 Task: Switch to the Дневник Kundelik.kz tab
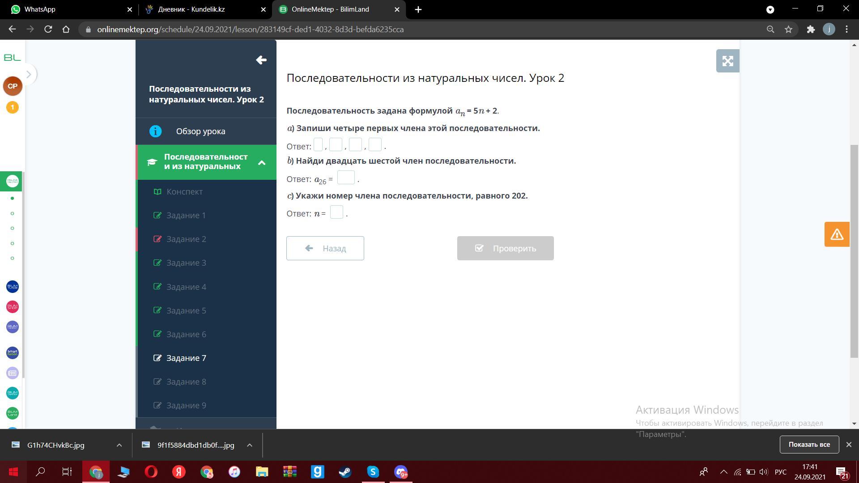coord(191,9)
